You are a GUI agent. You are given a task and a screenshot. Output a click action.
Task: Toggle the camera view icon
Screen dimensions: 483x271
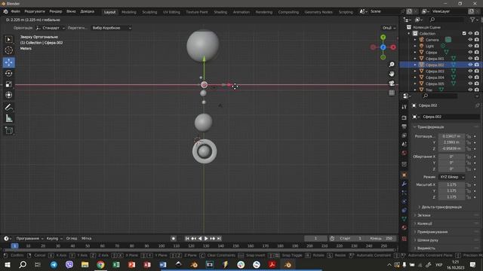pos(392,84)
